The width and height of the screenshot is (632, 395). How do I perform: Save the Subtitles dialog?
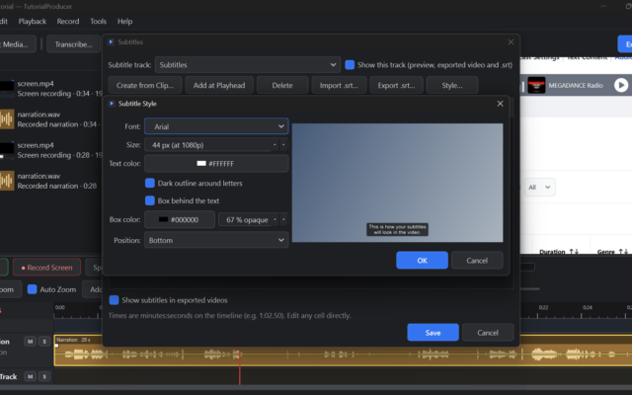coord(433,333)
